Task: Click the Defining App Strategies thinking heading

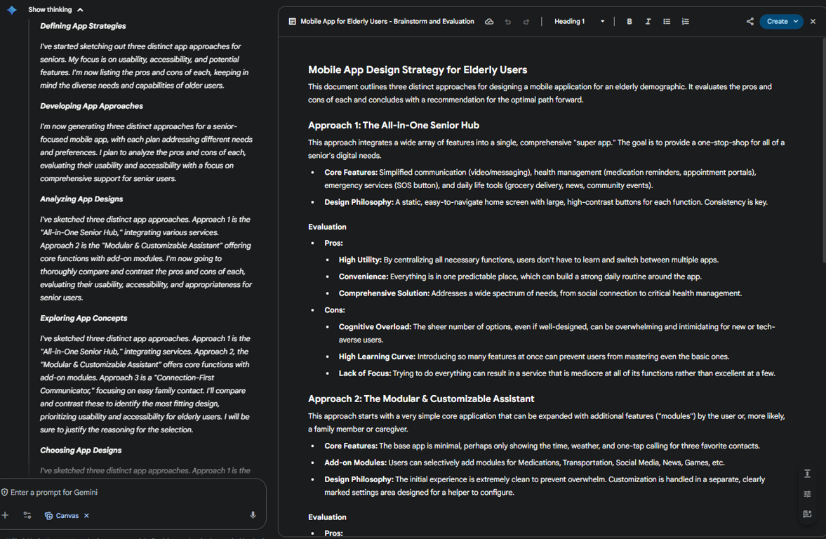Action: tap(84, 26)
